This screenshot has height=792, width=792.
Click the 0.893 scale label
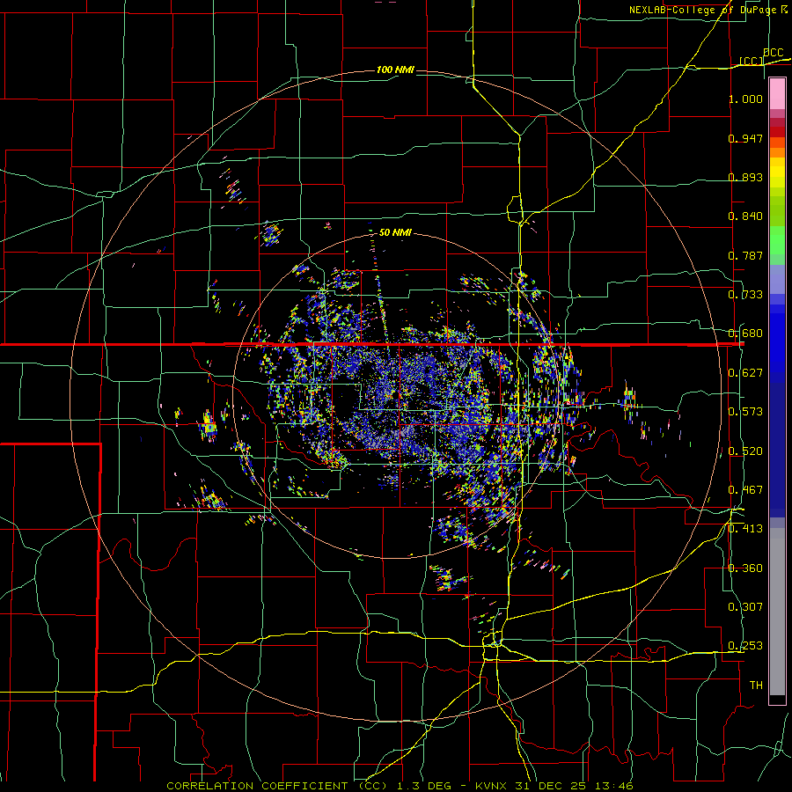(745, 177)
